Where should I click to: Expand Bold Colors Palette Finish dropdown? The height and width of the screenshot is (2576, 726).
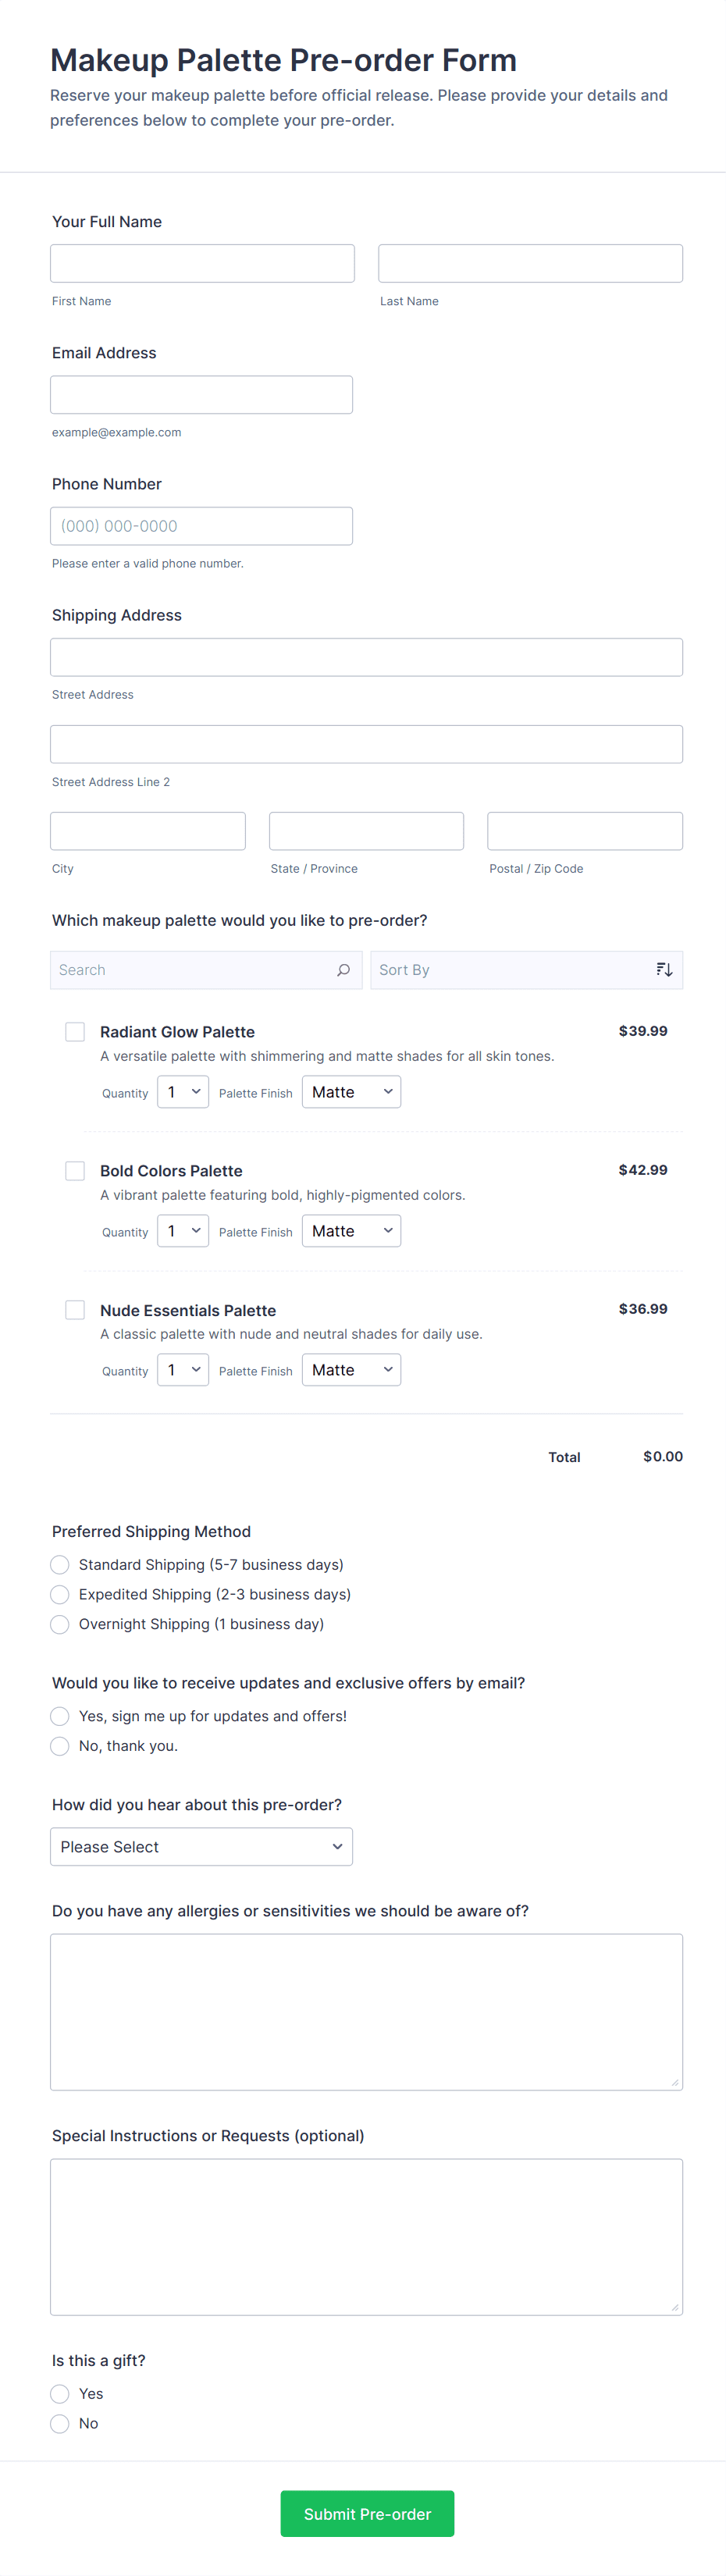tap(351, 1231)
